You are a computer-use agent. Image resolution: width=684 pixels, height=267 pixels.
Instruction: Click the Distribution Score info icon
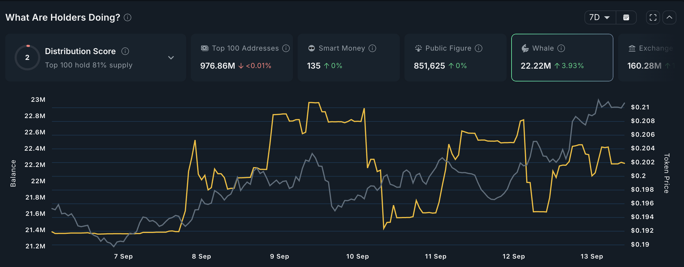[x=125, y=51]
